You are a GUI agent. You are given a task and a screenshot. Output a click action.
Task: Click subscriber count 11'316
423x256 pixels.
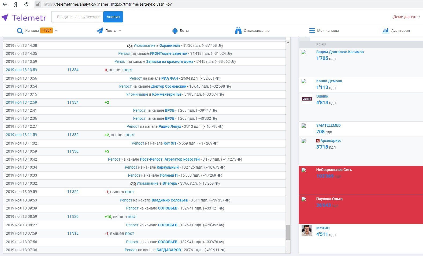pos(73,234)
